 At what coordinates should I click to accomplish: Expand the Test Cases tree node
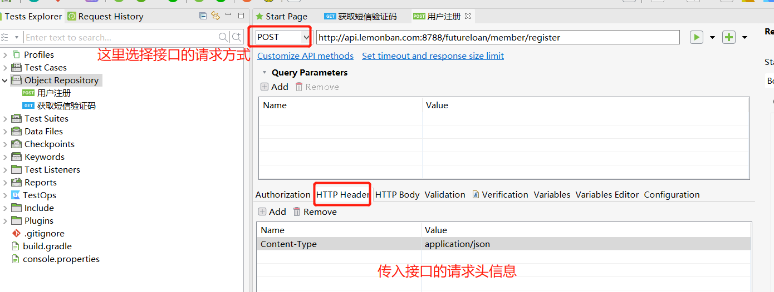pos(5,67)
